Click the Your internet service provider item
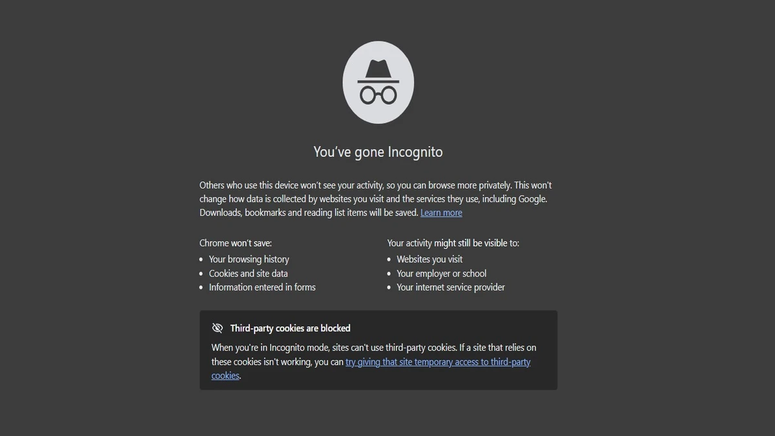 (450, 287)
